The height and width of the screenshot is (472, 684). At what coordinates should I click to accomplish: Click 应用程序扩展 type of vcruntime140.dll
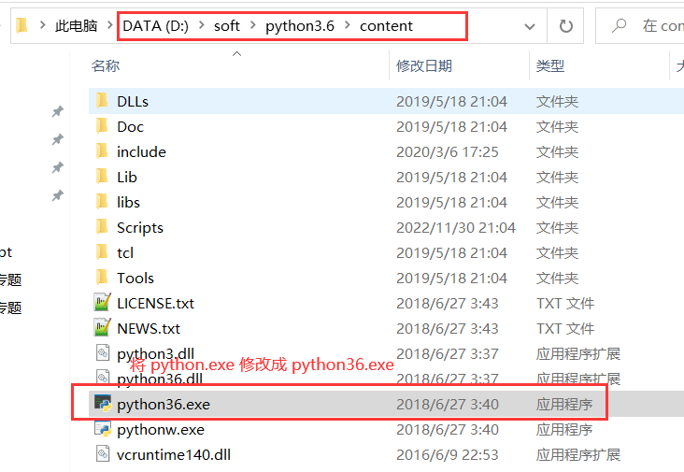(578, 454)
